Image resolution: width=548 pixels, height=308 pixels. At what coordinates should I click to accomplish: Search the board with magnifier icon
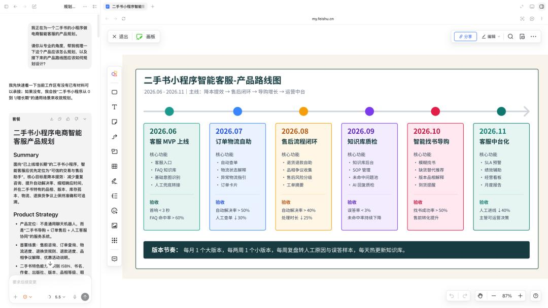coord(510,36)
